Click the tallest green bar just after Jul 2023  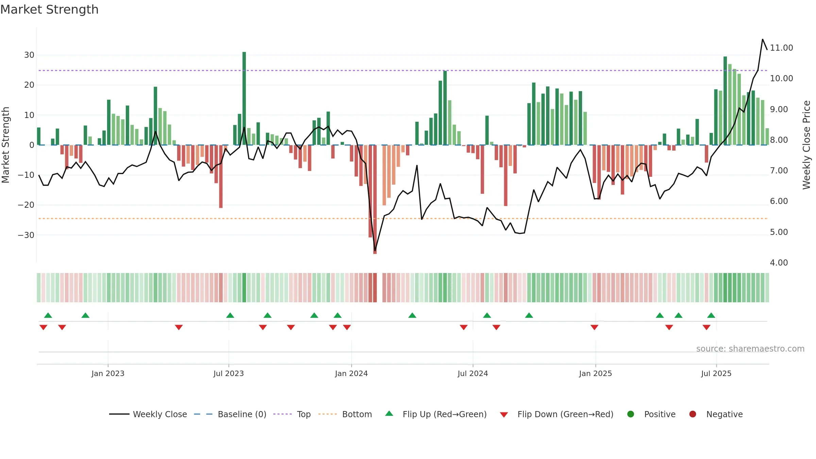click(x=244, y=98)
